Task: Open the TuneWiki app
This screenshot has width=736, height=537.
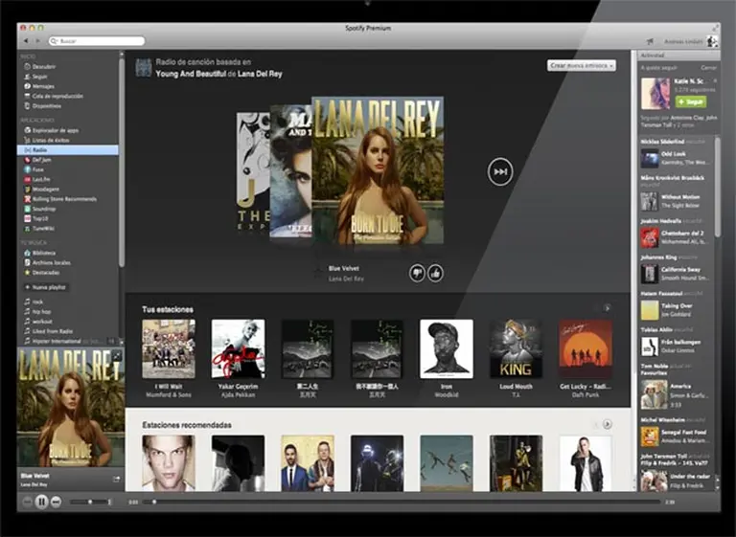Action: 43,229
